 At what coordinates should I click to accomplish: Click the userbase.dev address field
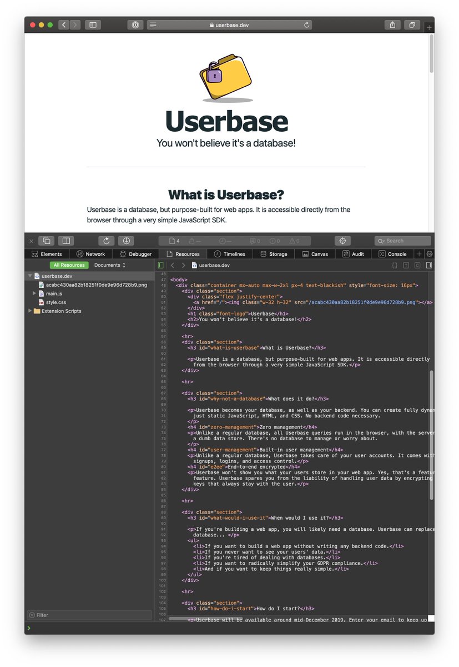coord(229,25)
